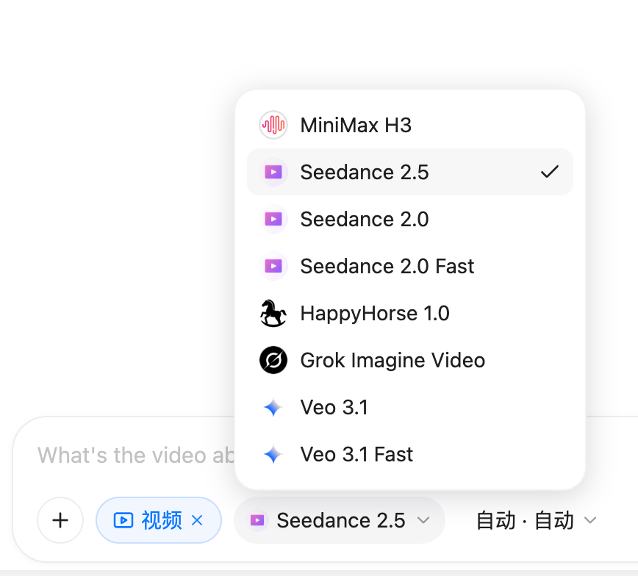Select Grok Imagine Video model entry

(410, 360)
